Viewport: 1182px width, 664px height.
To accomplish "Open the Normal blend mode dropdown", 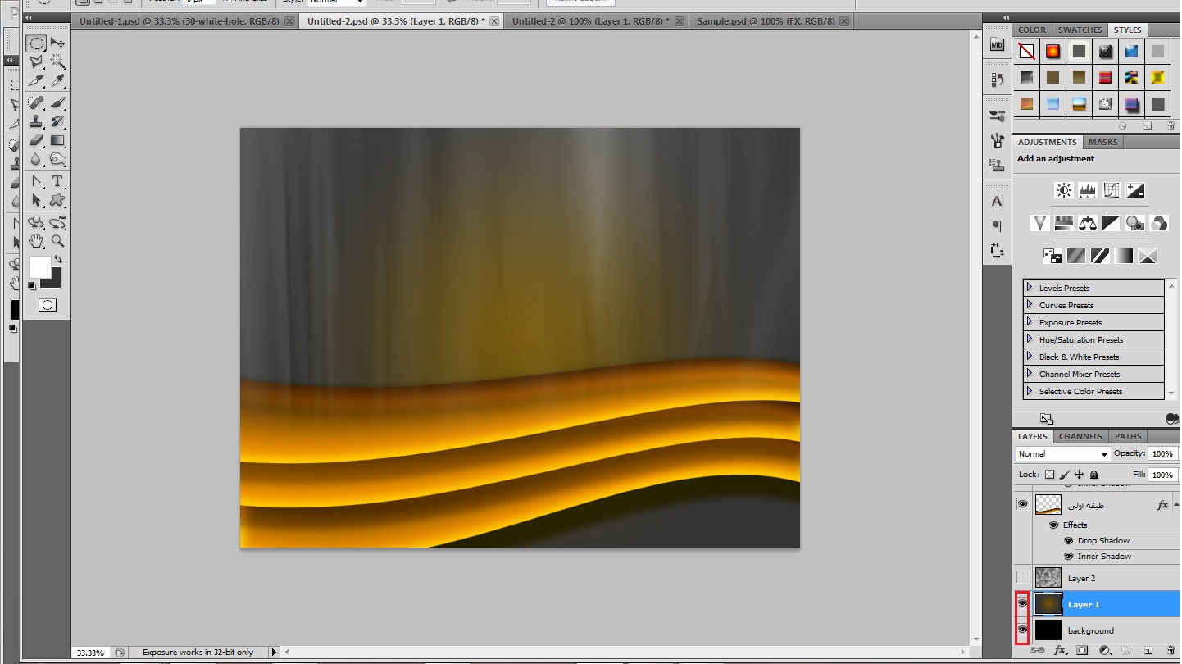I will [x=1062, y=453].
